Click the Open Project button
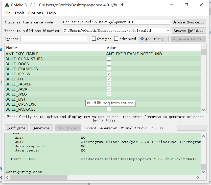The height and width of the screenshot is (185, 211). tap(68, 128)
